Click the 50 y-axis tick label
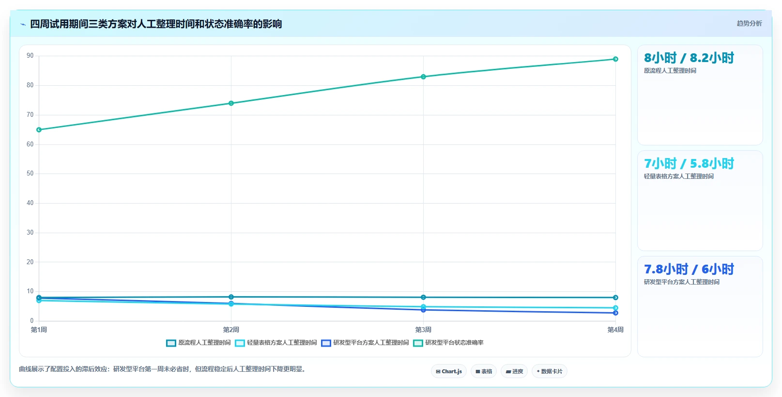The image size is (782, 397). [x=30, y=174]
